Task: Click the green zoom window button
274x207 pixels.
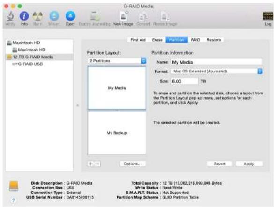Action: coord(20,6)
